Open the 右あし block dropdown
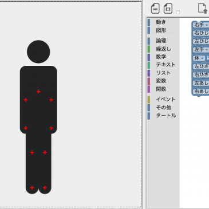This screenshot has width=209, height=209. pos(201,91)
